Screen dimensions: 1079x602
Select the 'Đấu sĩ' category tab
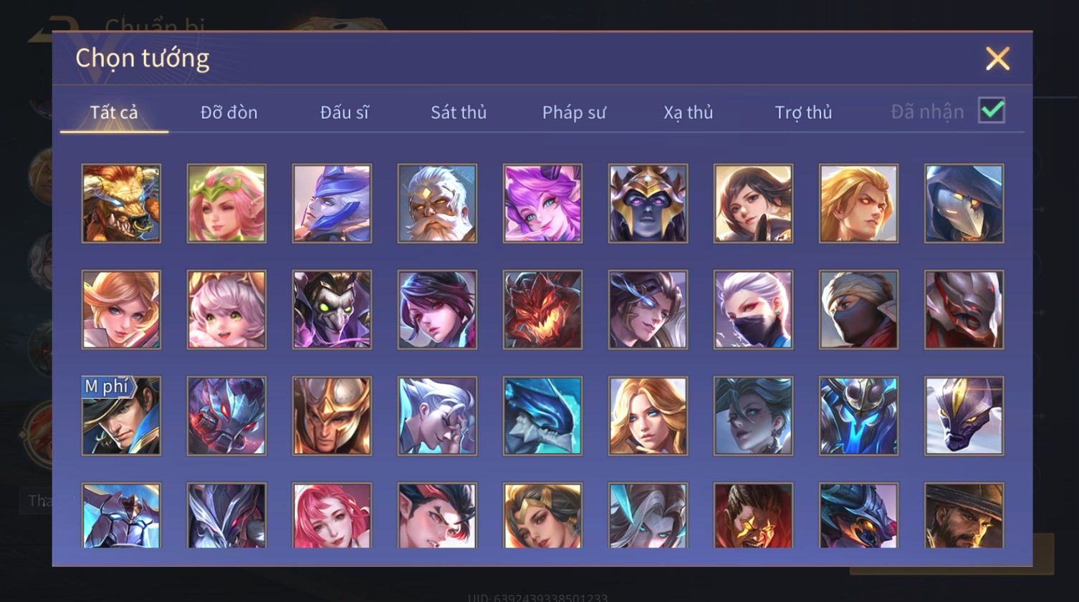[345, 112]
